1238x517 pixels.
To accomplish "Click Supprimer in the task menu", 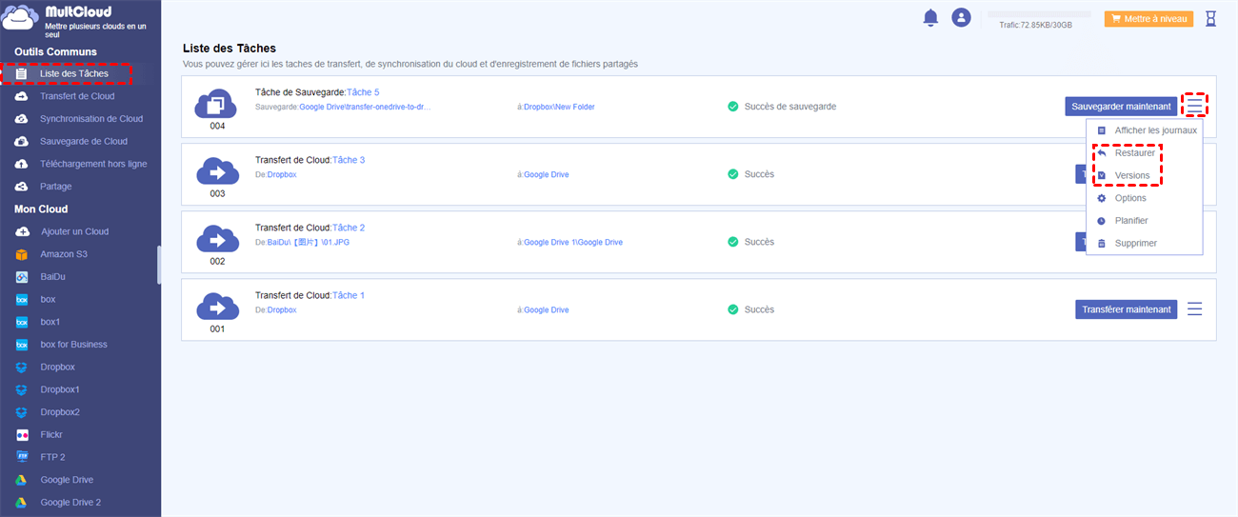I will [1135, 243].
